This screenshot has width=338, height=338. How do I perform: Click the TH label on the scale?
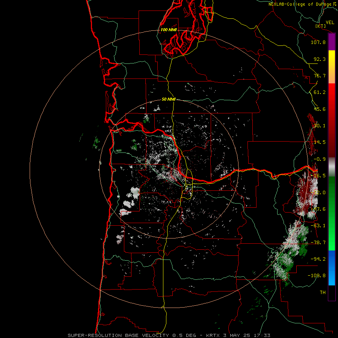pyautogui.click(x=323, y=293)
